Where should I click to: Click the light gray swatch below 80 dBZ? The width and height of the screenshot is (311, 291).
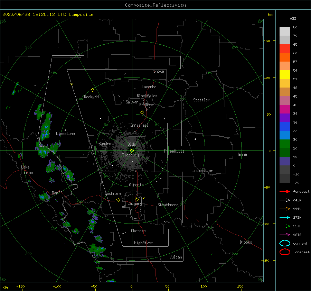click(285, 31)
